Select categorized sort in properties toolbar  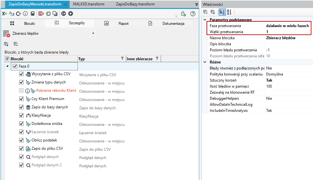[x=222, y=12]
